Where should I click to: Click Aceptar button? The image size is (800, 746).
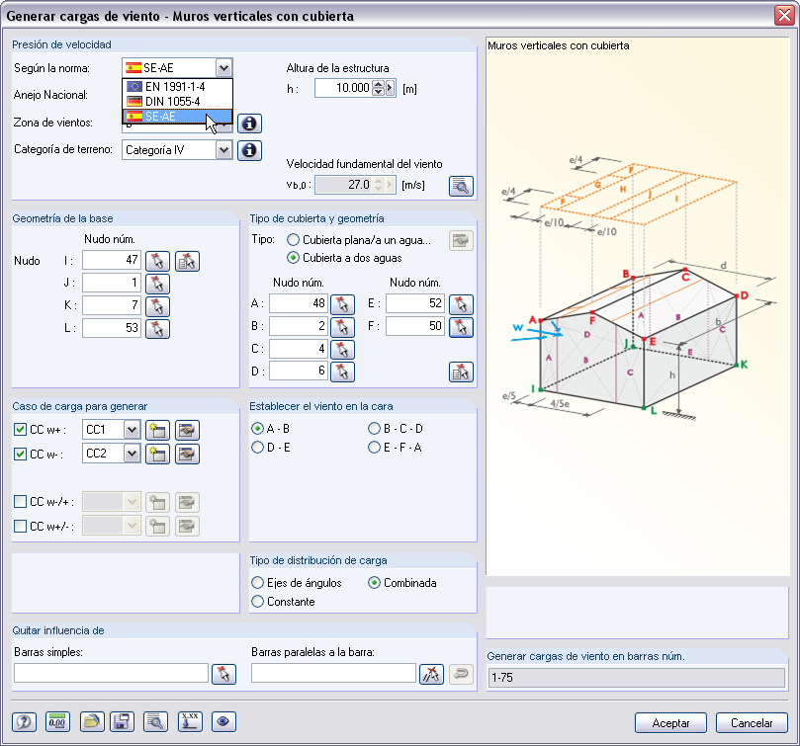pyautogui.click(x=670, y=723)
